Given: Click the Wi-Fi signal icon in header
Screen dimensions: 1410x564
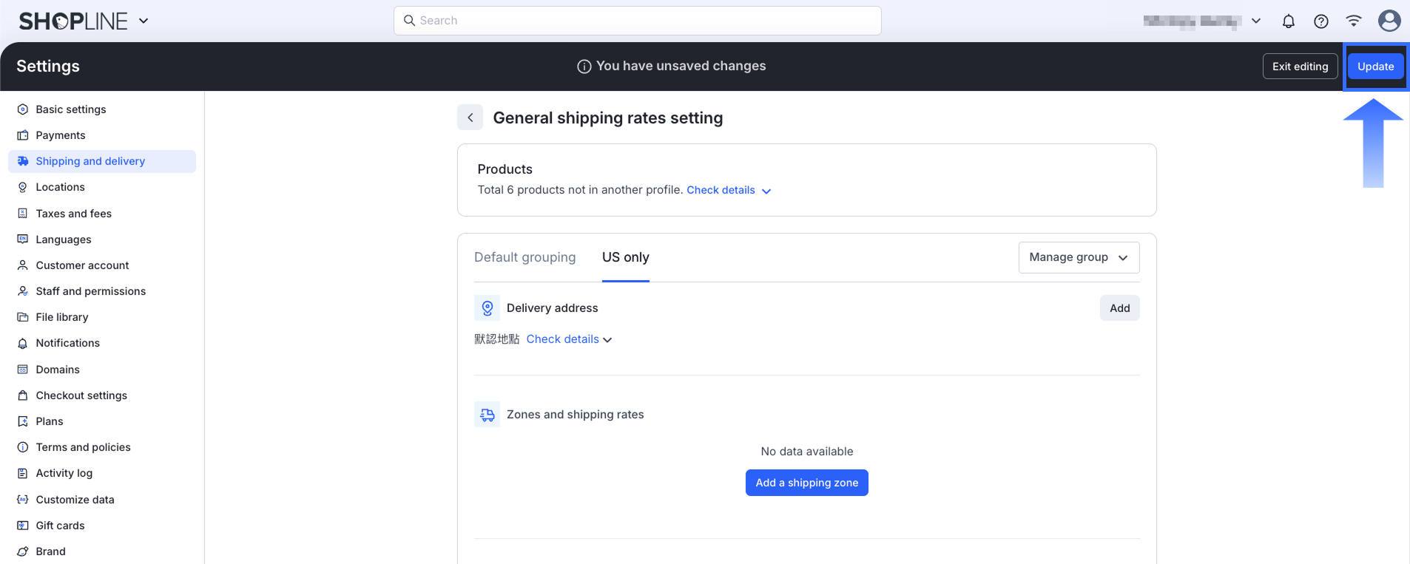Looking at the screenshot, I should pos(1353,21).
